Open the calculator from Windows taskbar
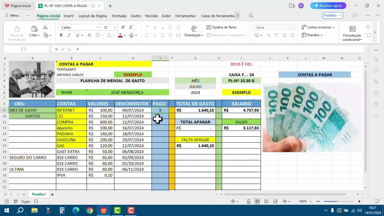Viewport: 384px width, 216px height. pos(62,210)
